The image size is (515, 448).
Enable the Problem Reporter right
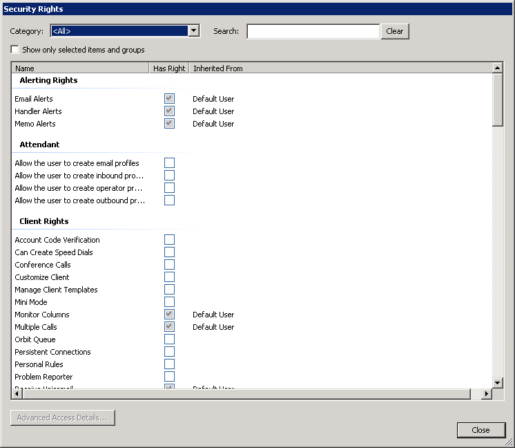(x=169, y=377)
